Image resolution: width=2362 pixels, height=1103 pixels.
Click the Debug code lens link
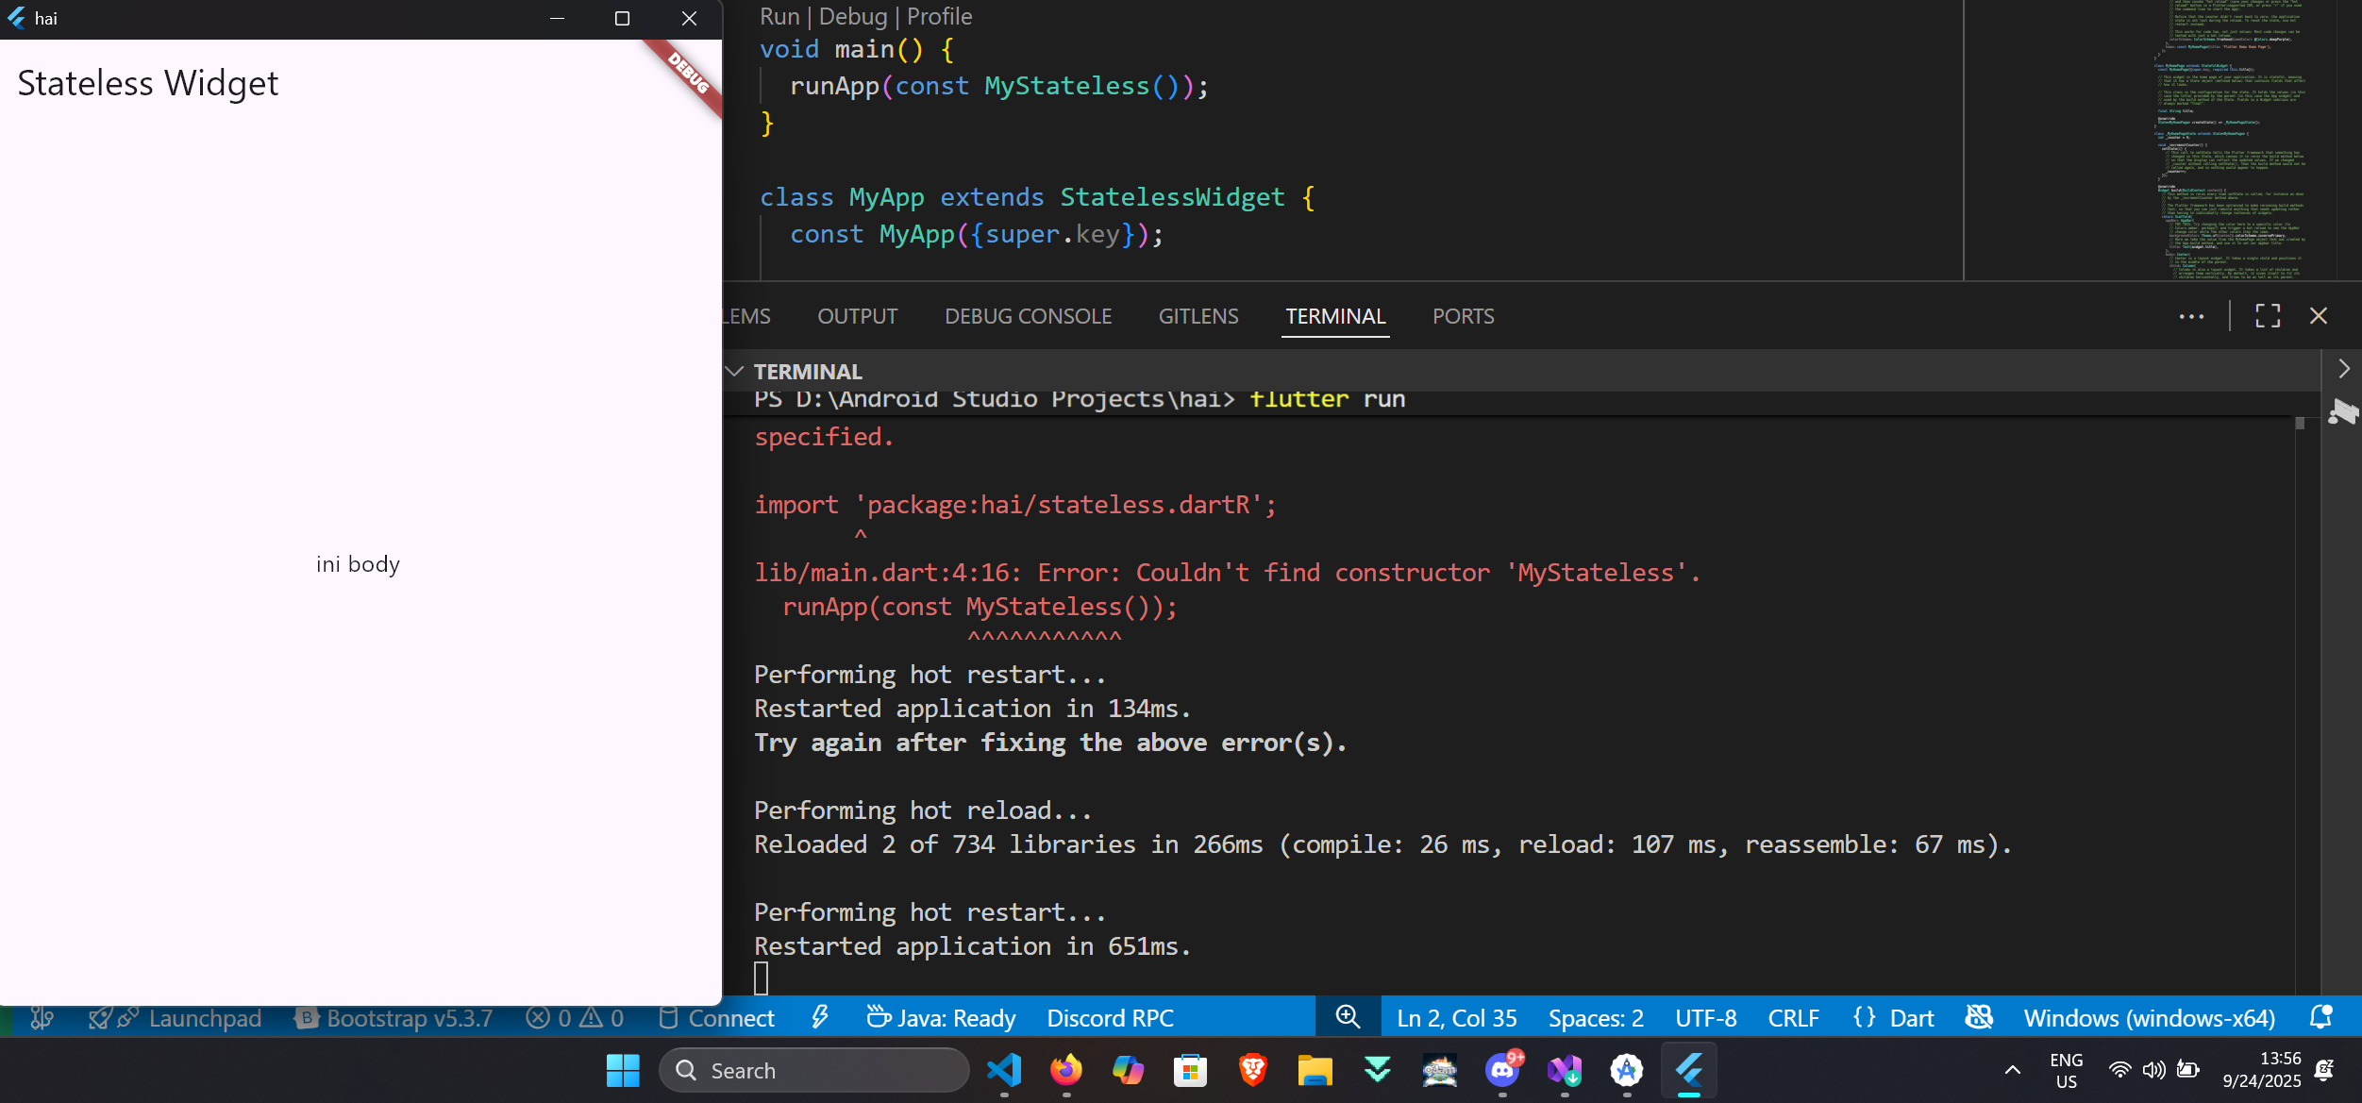[852, 16]
